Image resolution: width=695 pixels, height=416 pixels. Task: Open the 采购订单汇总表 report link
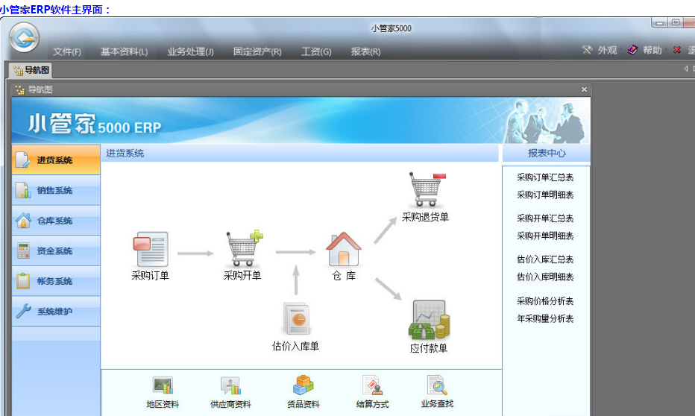pyautogui.click(x=545, y=177)
